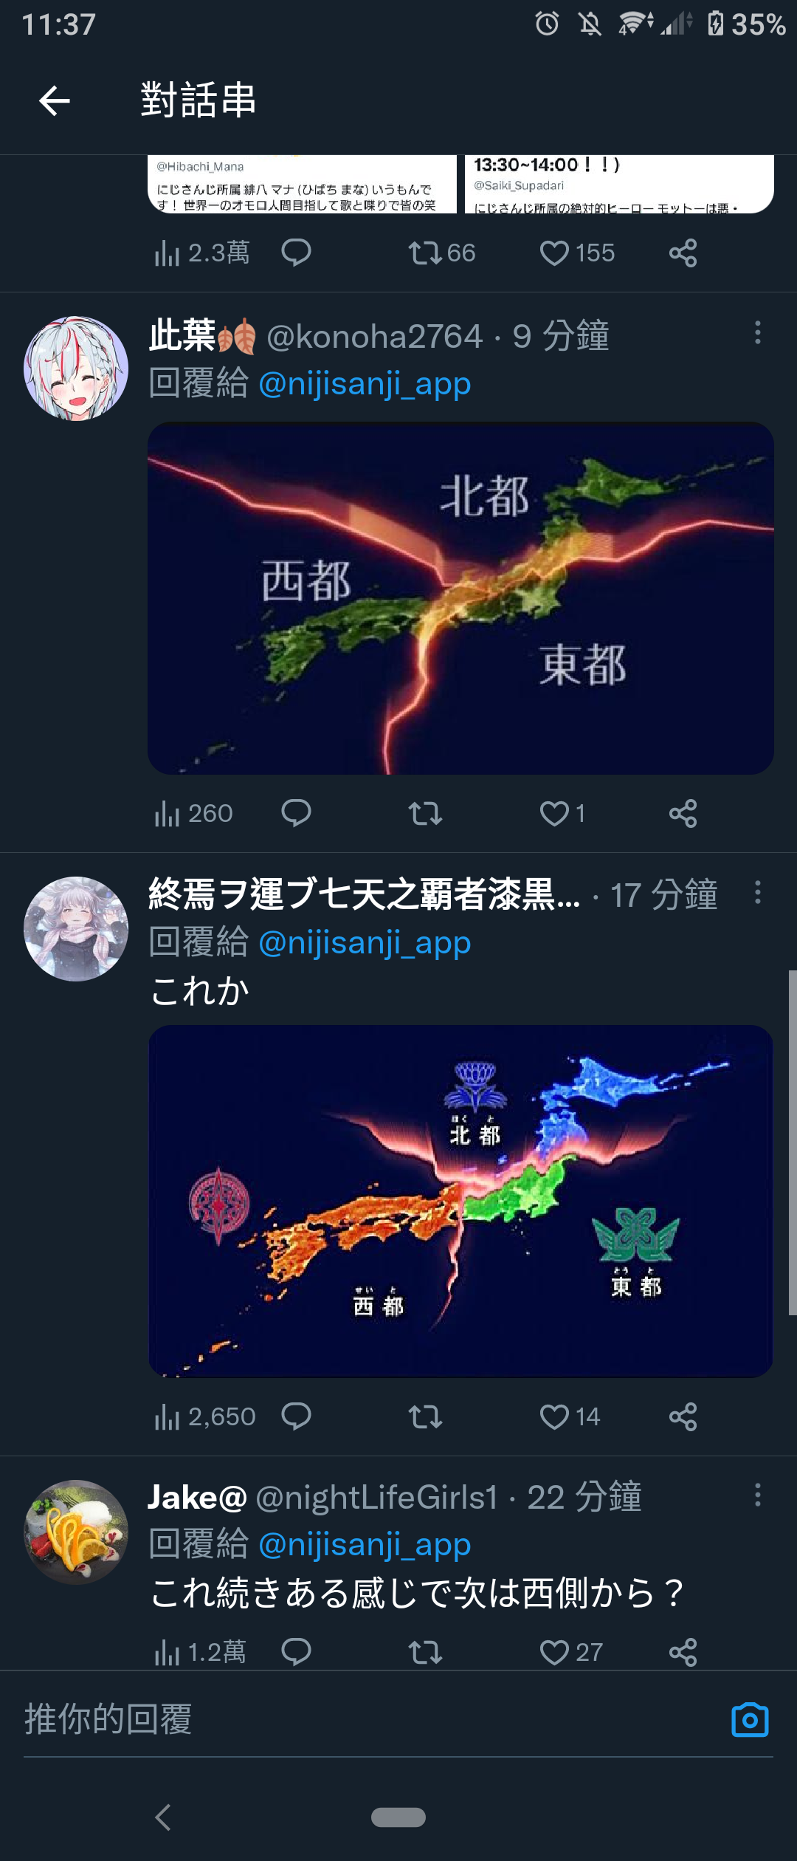The height and width of the screenshot is (1861, 797).
Task: Like the tweet with 155 likes
Action: click(x=577, y=253)
